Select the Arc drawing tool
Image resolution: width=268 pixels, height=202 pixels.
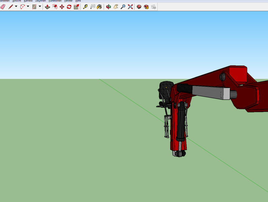coord(23,7)
